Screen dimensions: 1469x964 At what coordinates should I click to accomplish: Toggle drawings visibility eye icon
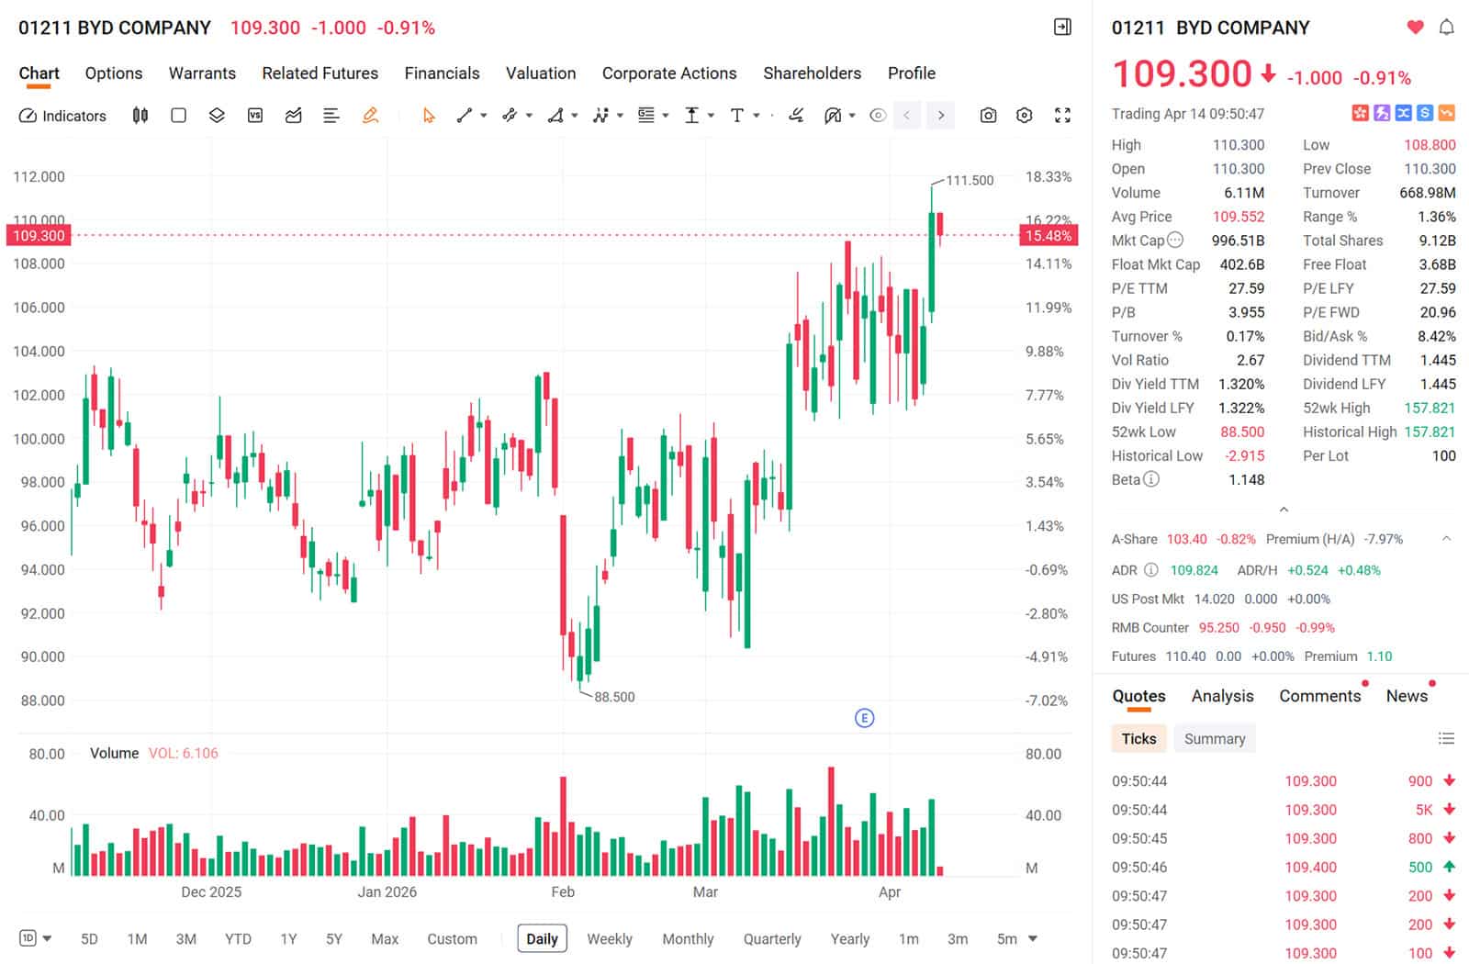click(x=878, y=116)
